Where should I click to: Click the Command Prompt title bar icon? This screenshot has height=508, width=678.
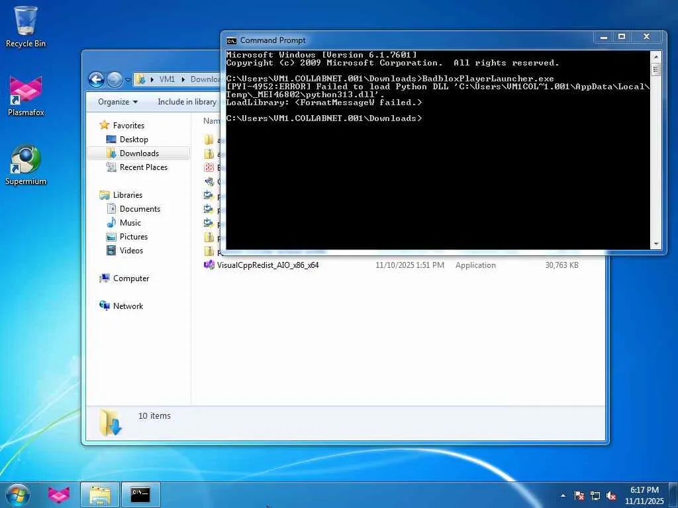231,40
